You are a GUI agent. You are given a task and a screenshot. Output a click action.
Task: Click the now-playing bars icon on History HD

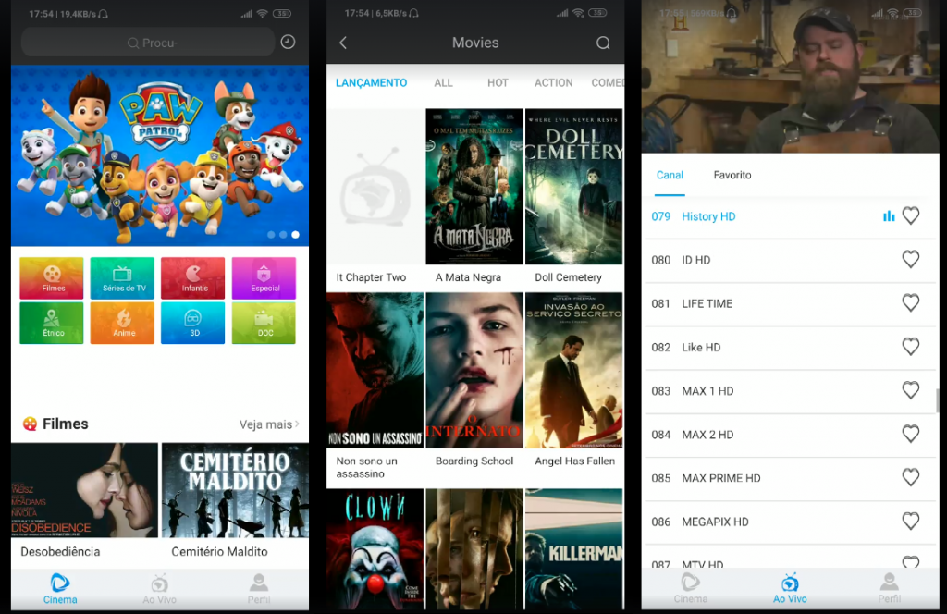[x=889, y=215]
